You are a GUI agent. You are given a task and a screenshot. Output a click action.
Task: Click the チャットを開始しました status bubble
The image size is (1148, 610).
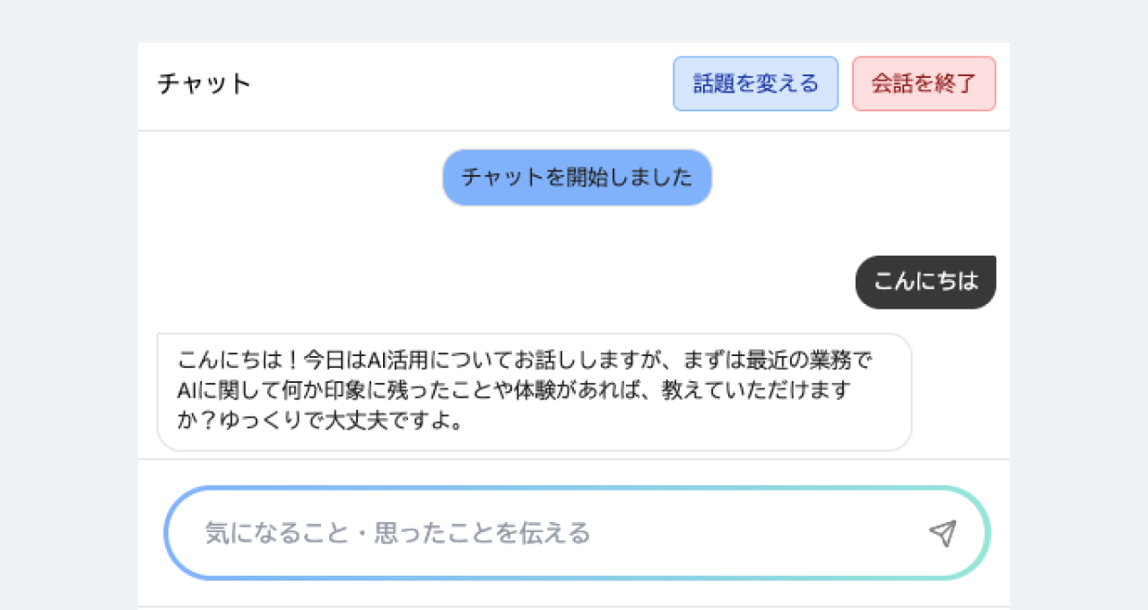[x=577, y=178]
